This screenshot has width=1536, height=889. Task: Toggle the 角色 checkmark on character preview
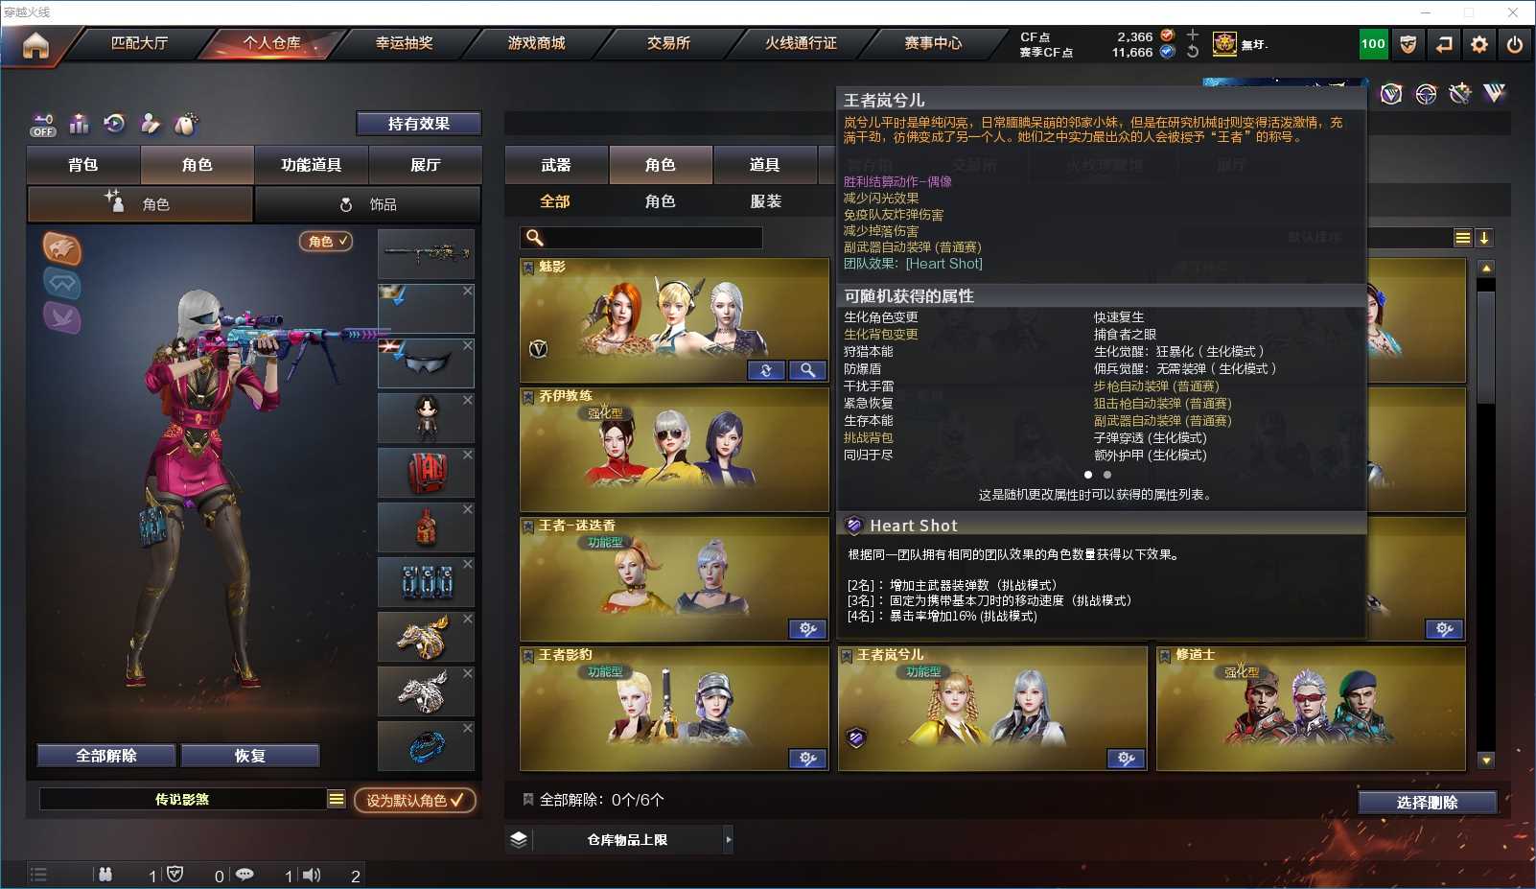tap(326, 242)
